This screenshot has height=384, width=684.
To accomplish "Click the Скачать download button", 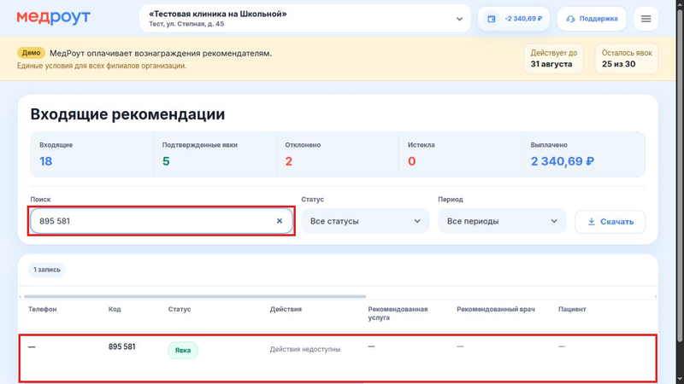I will (x=610, y=222).
